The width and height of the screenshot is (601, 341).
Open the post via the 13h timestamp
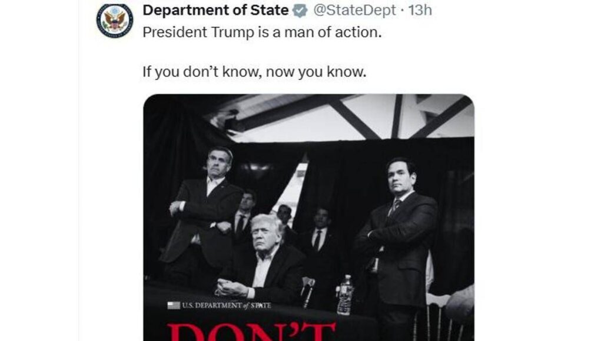point(420,11)
